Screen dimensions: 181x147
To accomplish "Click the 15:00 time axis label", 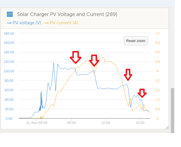I will point(140,123).
